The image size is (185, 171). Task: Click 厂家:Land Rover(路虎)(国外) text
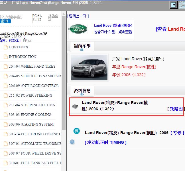tap(138, 59)
